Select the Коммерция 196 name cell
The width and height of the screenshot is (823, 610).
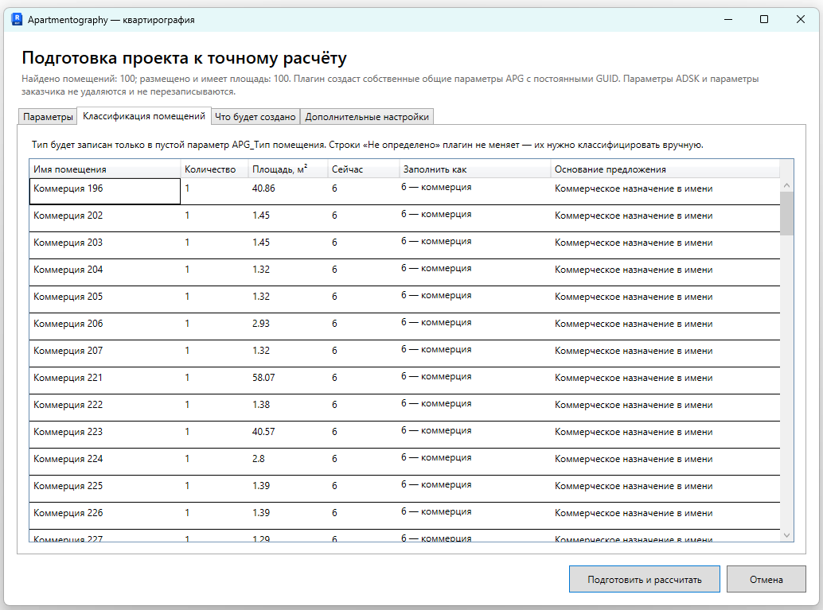point(104,191)
